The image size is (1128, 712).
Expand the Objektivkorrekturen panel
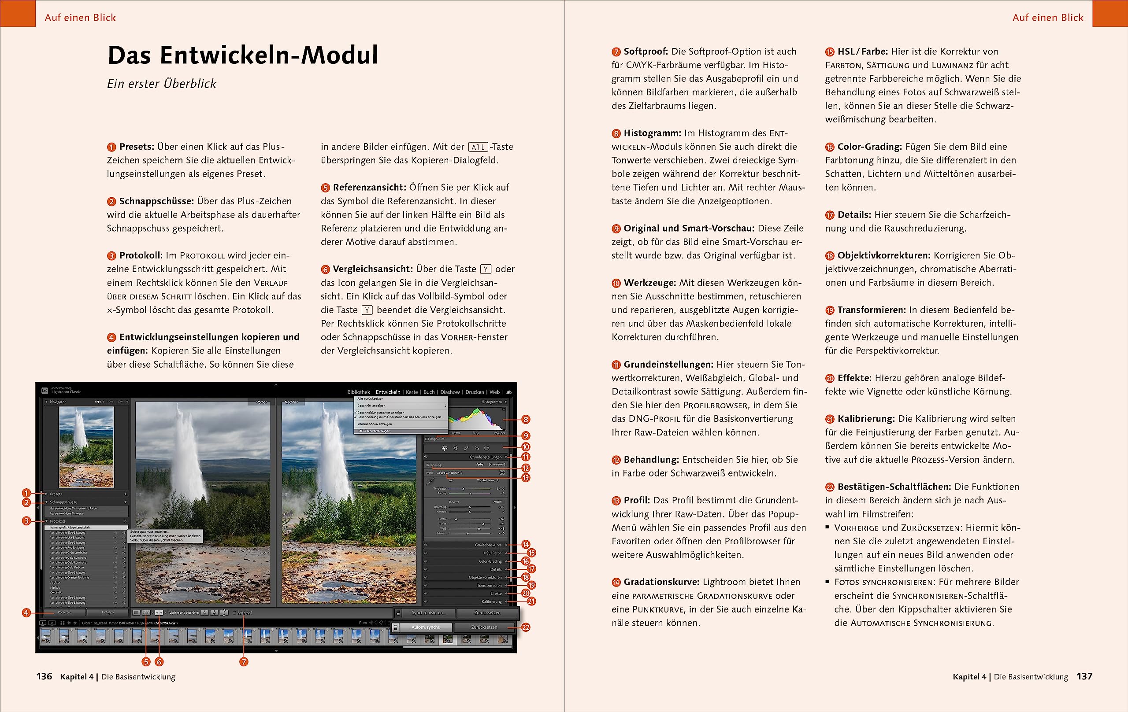click(x=507, y=578)
